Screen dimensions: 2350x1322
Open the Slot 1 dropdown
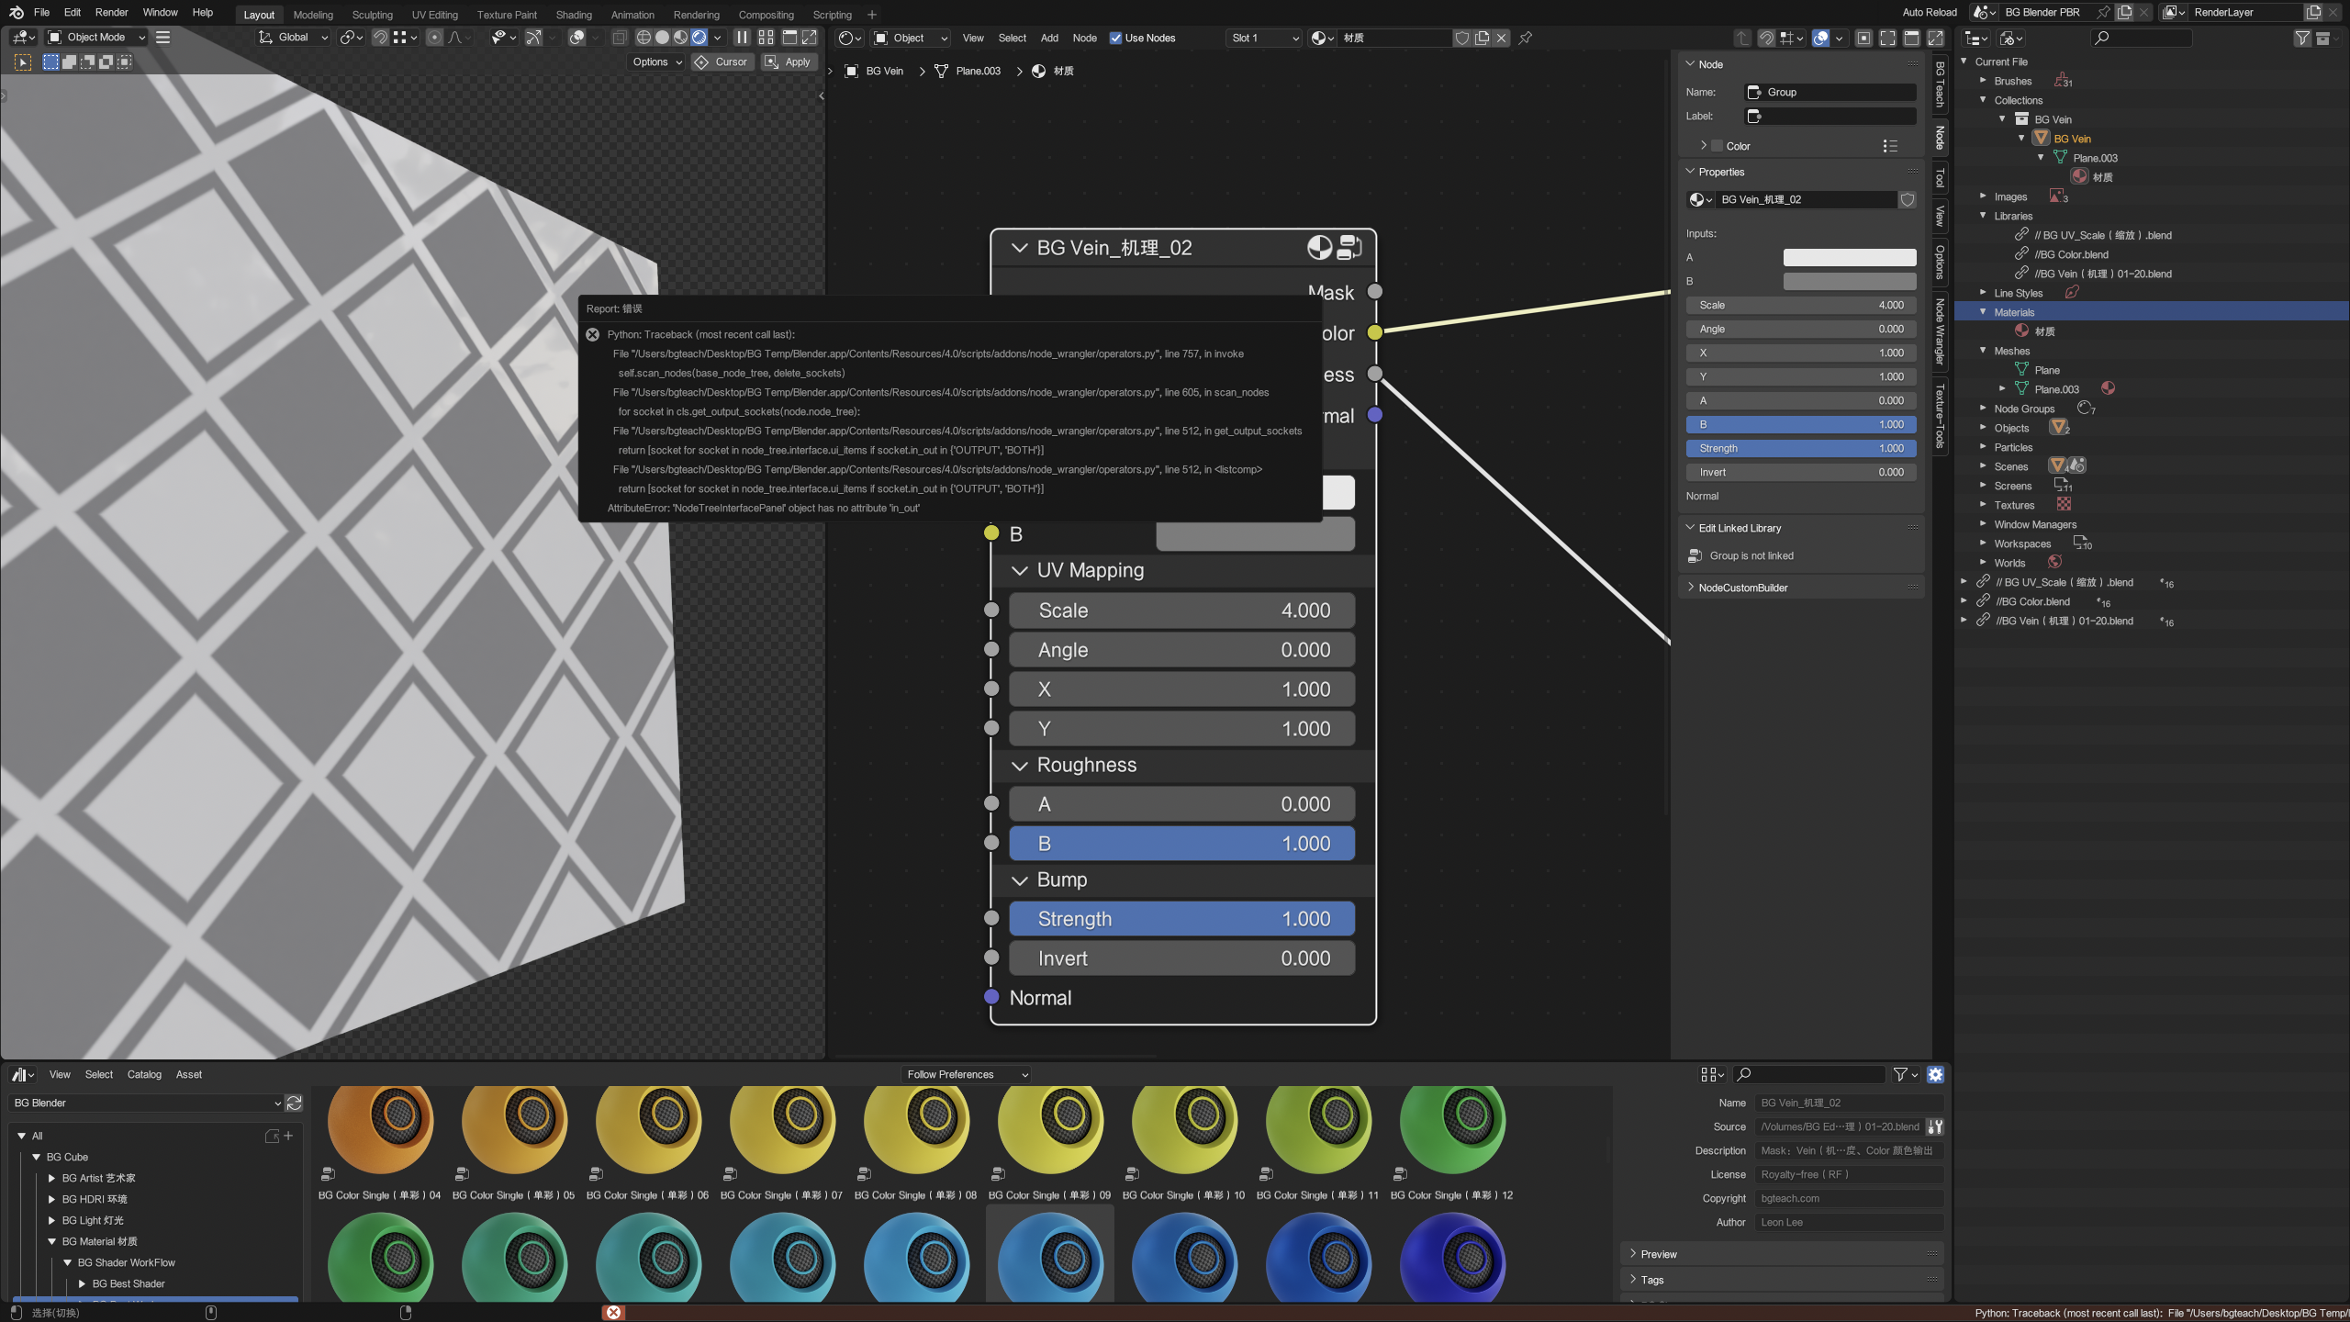[x=1264, y=39]
